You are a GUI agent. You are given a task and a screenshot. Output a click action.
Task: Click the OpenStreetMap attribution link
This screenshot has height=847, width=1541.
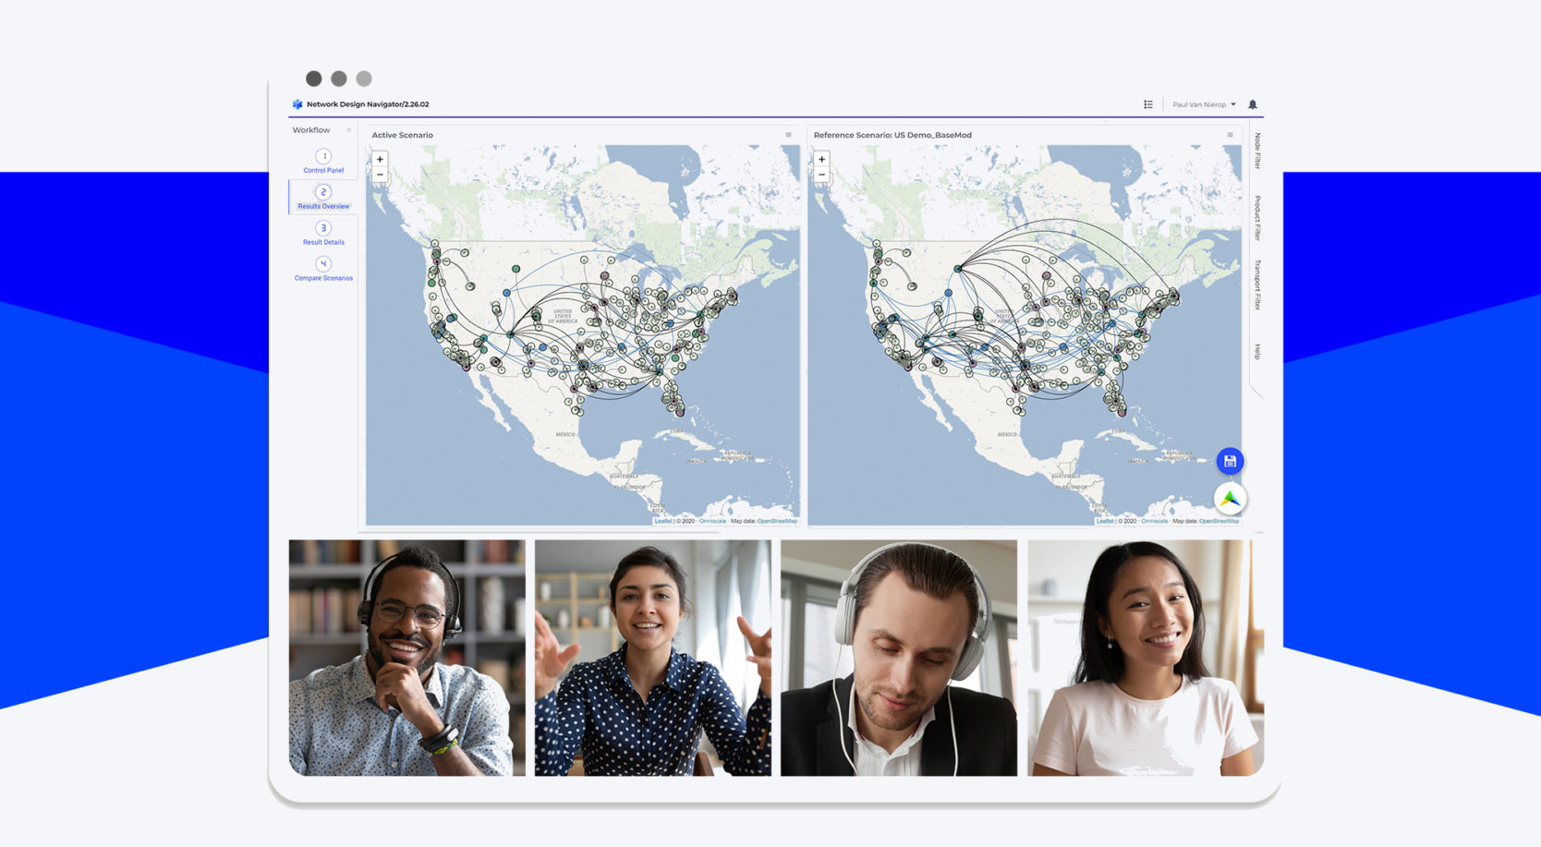[779, 521]
